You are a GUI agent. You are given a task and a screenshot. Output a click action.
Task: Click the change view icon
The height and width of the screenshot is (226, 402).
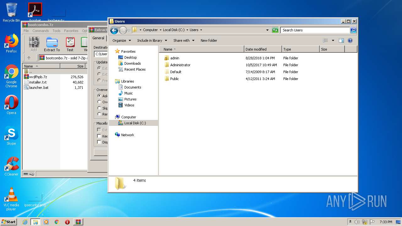pyautogui.click(x=325, y=40)
